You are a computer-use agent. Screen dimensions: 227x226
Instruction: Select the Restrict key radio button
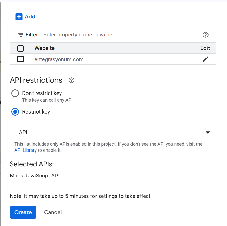(15, 112)
